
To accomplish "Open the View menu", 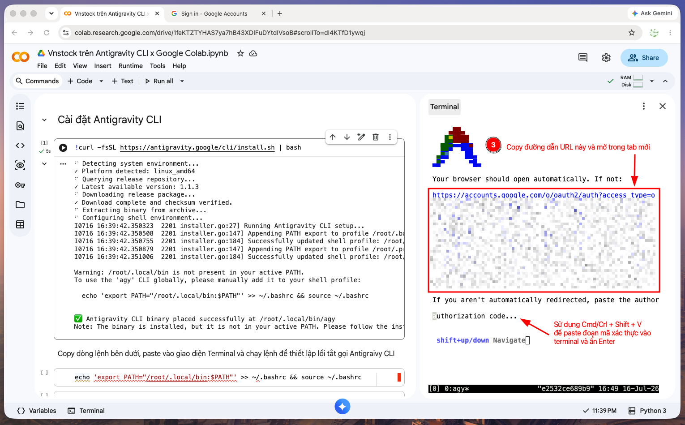I will tap(80, 66).
